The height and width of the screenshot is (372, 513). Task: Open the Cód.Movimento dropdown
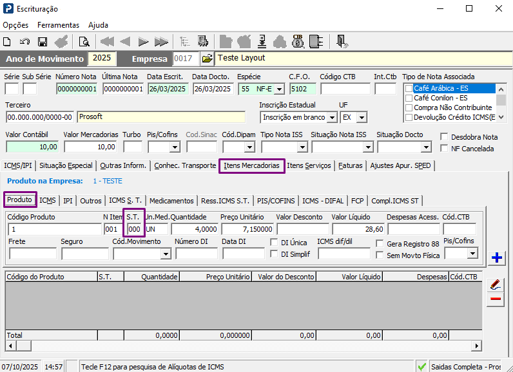166,254
